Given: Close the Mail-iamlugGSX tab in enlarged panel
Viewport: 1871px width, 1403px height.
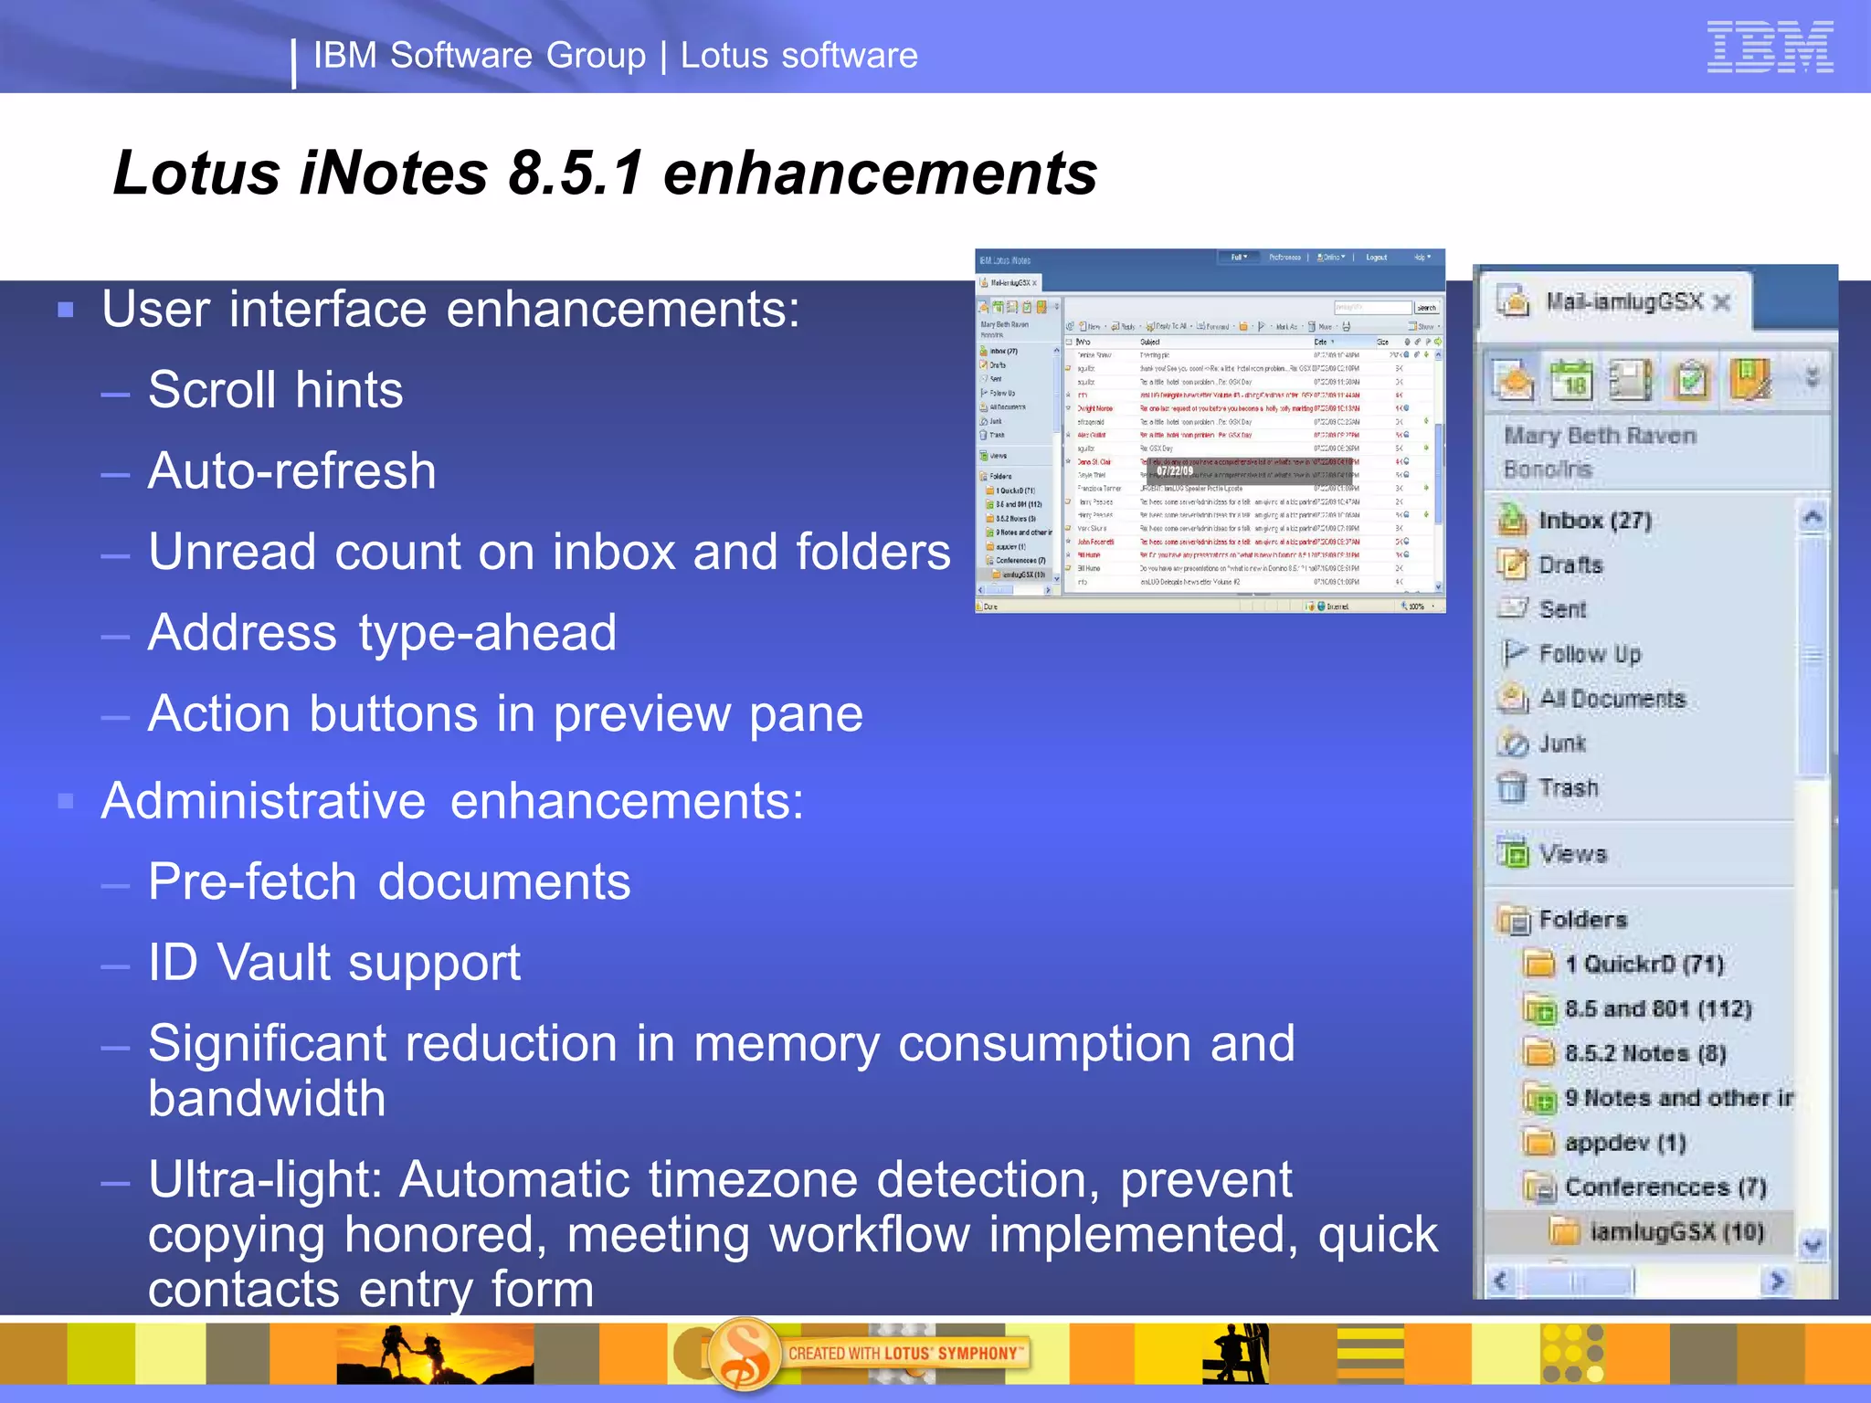Looking at the screenshot, I should [x=1722, y=302].
